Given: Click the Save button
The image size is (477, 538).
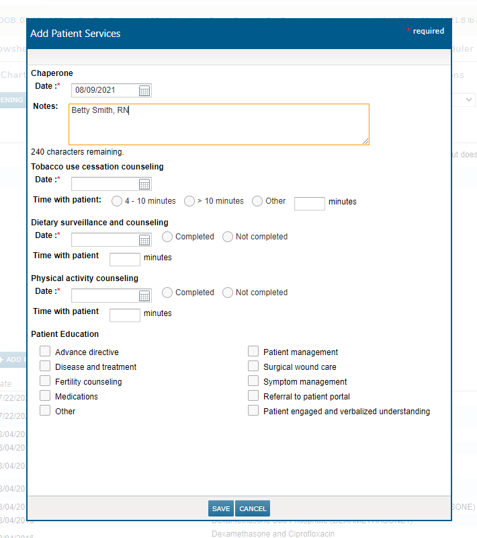Looking at the screenshot, I should 220,509.
